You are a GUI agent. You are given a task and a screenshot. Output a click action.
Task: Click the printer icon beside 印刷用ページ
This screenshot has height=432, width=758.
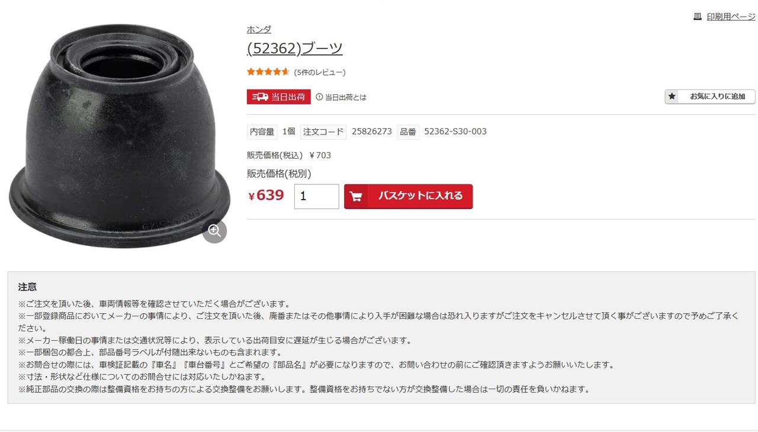[x=698, y=17]
